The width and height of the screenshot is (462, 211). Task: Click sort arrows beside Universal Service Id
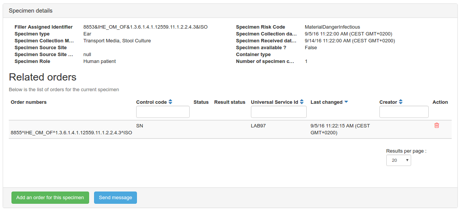coord(302,102)
